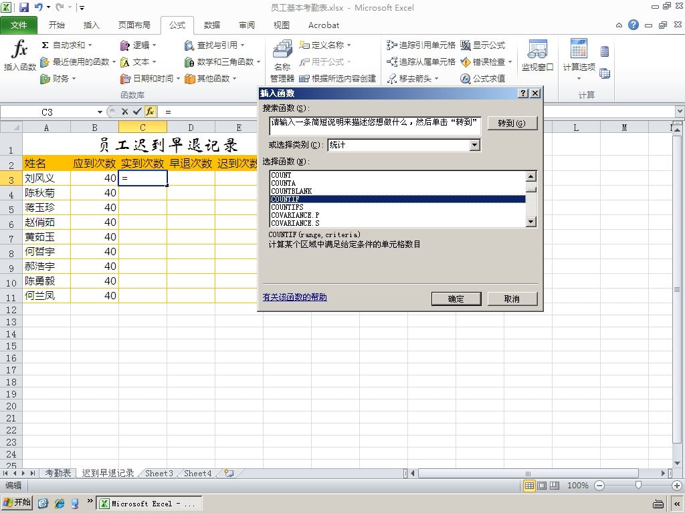Open Financial (财务) functions list

pyautogui.click(x=58, y=79)
